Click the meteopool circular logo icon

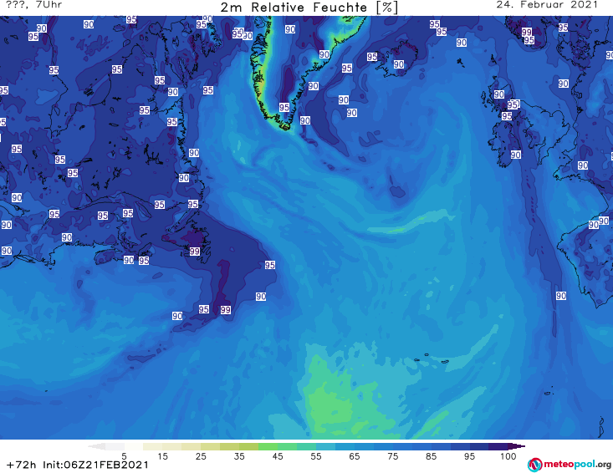tap(534, 465)
